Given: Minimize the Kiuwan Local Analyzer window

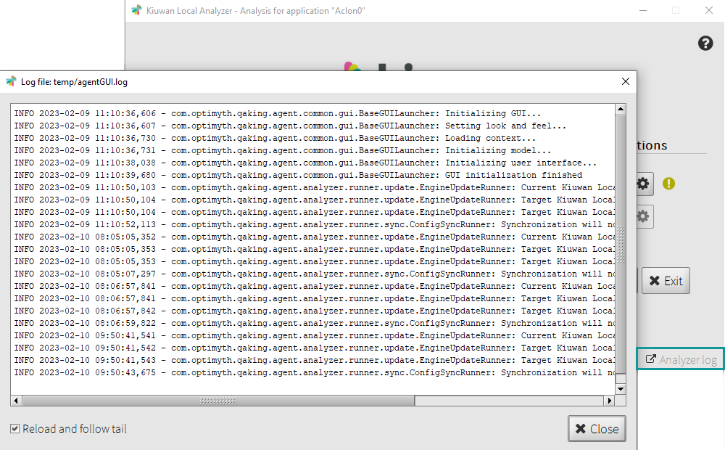Looking at the screenshot, I should tap(643, 10).
